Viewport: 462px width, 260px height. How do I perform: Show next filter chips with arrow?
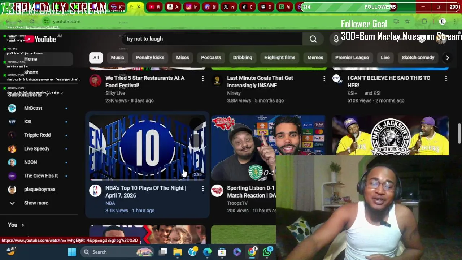(x=447, y=58)
